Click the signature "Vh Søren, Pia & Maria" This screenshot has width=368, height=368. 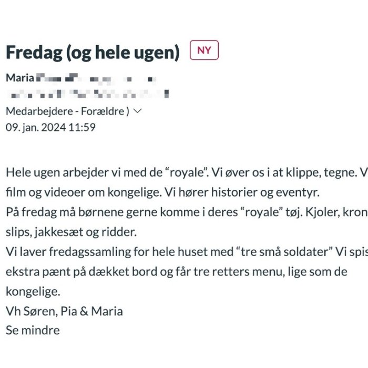pyautogui.click(x=64, y=311)
